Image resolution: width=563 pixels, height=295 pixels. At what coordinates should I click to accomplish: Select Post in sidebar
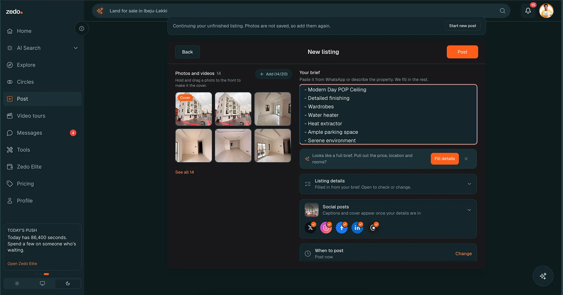(x=42, y=99)
